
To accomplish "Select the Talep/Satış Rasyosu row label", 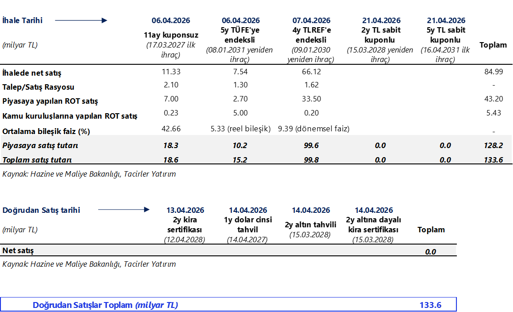I will [38, 87].
